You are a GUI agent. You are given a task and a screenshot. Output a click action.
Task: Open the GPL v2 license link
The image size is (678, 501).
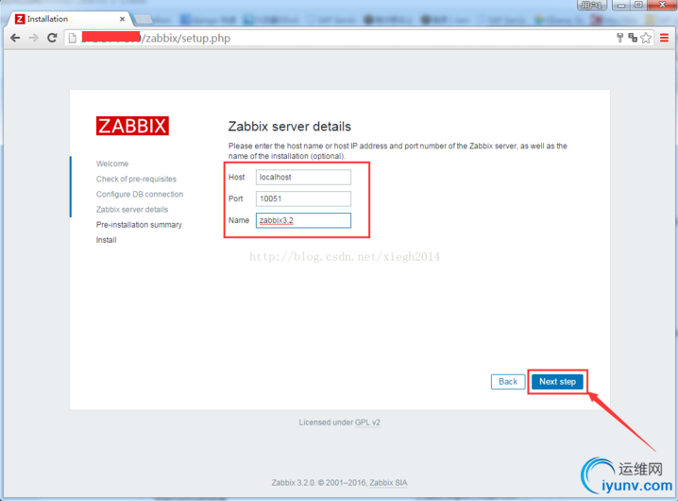tap(367, 423)
